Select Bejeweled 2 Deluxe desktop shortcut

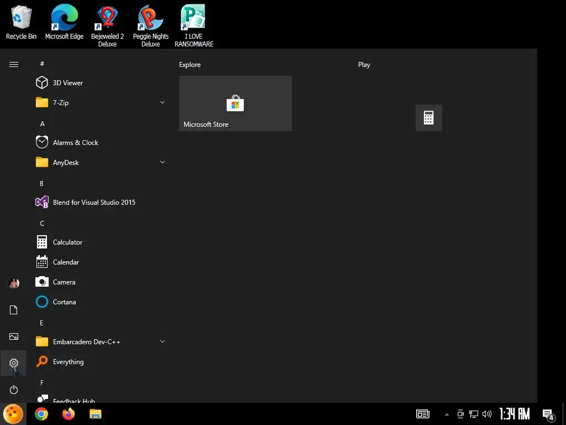click(108, 26)
